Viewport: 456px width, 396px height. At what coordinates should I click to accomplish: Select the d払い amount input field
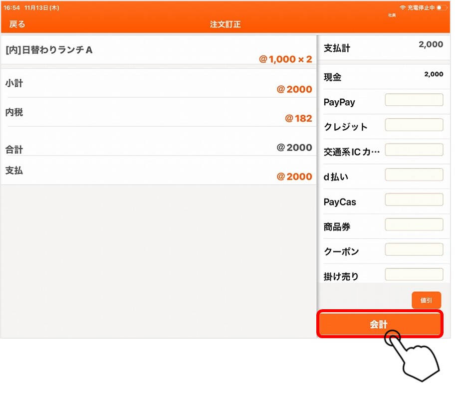coord(414,175)
